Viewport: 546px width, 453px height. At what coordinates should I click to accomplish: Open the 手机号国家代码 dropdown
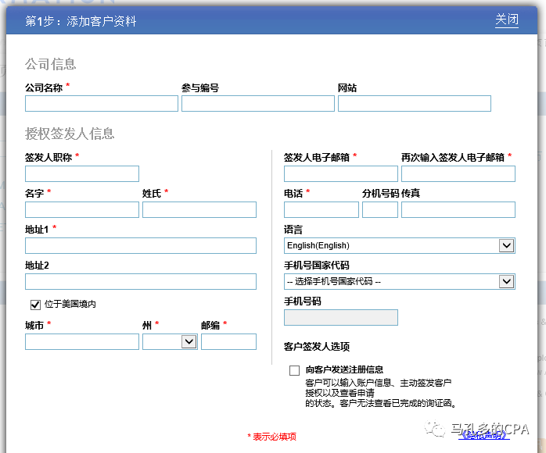(400, 281)
